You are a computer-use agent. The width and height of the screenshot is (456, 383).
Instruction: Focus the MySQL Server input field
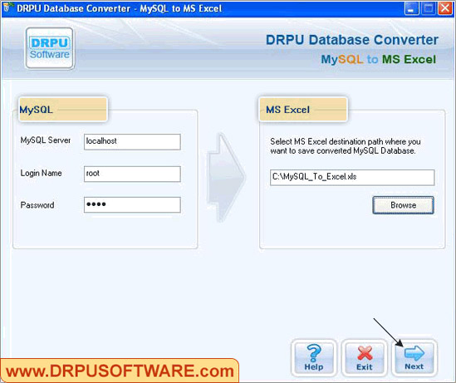tap(132, 141)
